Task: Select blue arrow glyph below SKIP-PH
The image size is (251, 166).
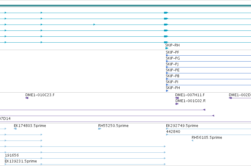Action: pos(167,91)
